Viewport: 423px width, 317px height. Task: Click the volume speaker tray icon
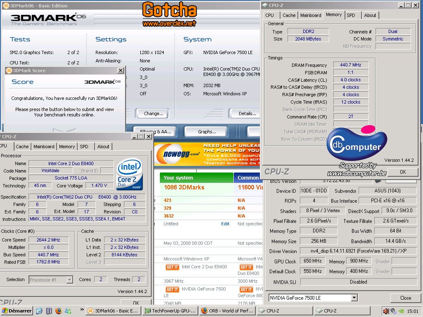[x=386, y=311]
